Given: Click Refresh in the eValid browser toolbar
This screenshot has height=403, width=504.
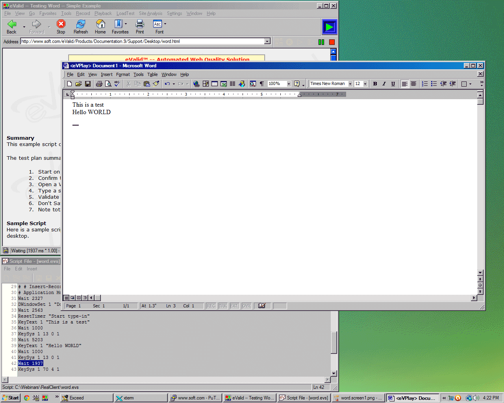Looking at the screenshot, I should [x=81, y=27].
